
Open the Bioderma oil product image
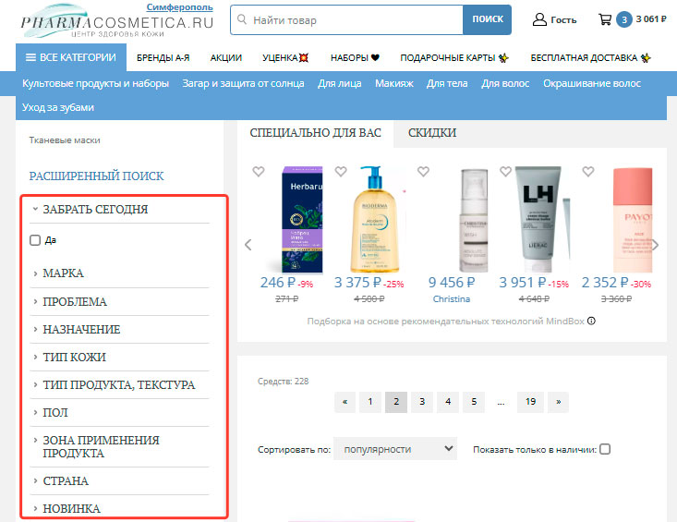tap(374, 220)
